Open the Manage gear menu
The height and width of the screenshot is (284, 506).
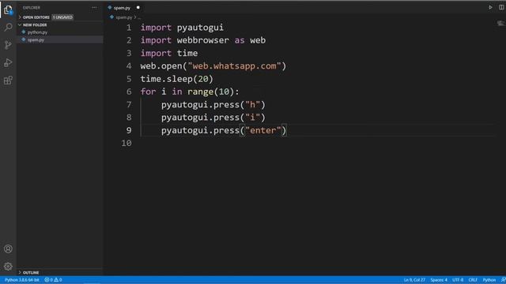[8, 267]
